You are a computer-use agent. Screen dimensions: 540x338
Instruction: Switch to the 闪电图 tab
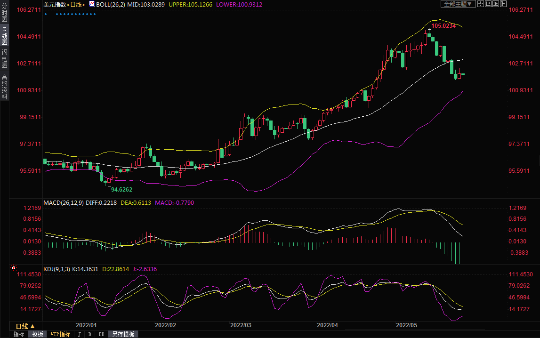point(4,58)
